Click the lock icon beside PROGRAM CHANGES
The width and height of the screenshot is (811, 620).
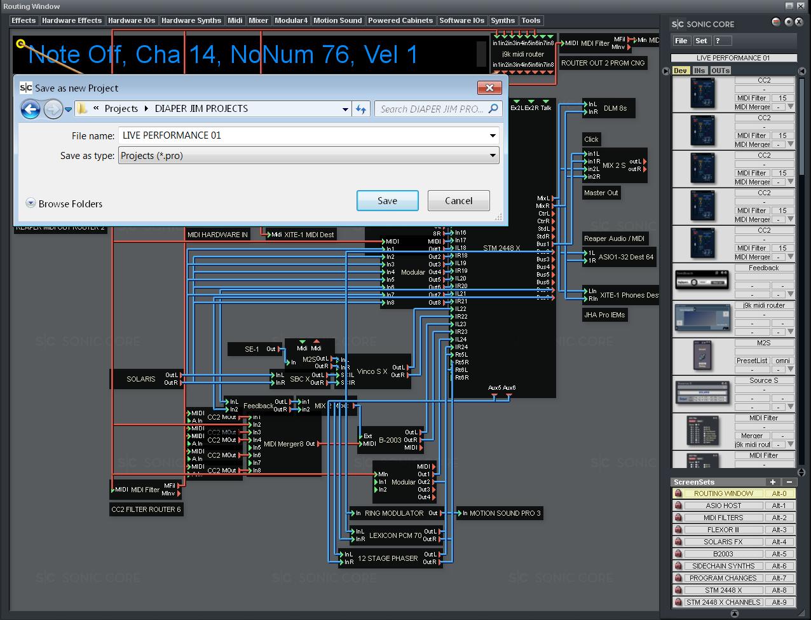[678, 578]
